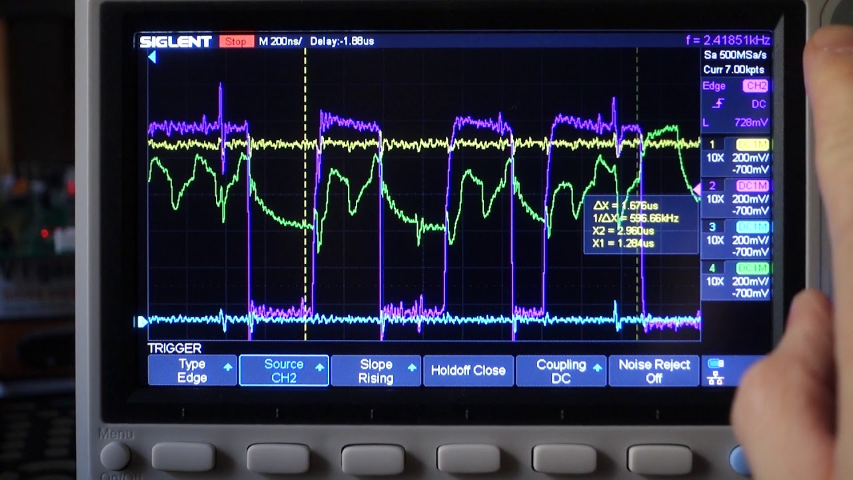Tap the Holdoff Close softkey

click(468, 371)
